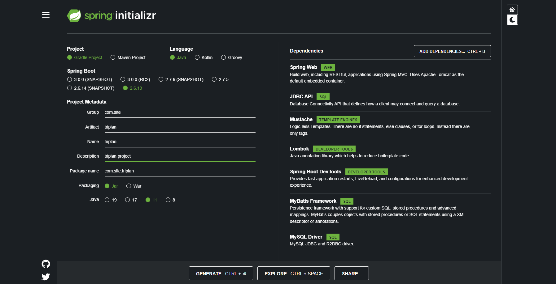
Task: Open the GitHub icon link
Action: (46, 264)
